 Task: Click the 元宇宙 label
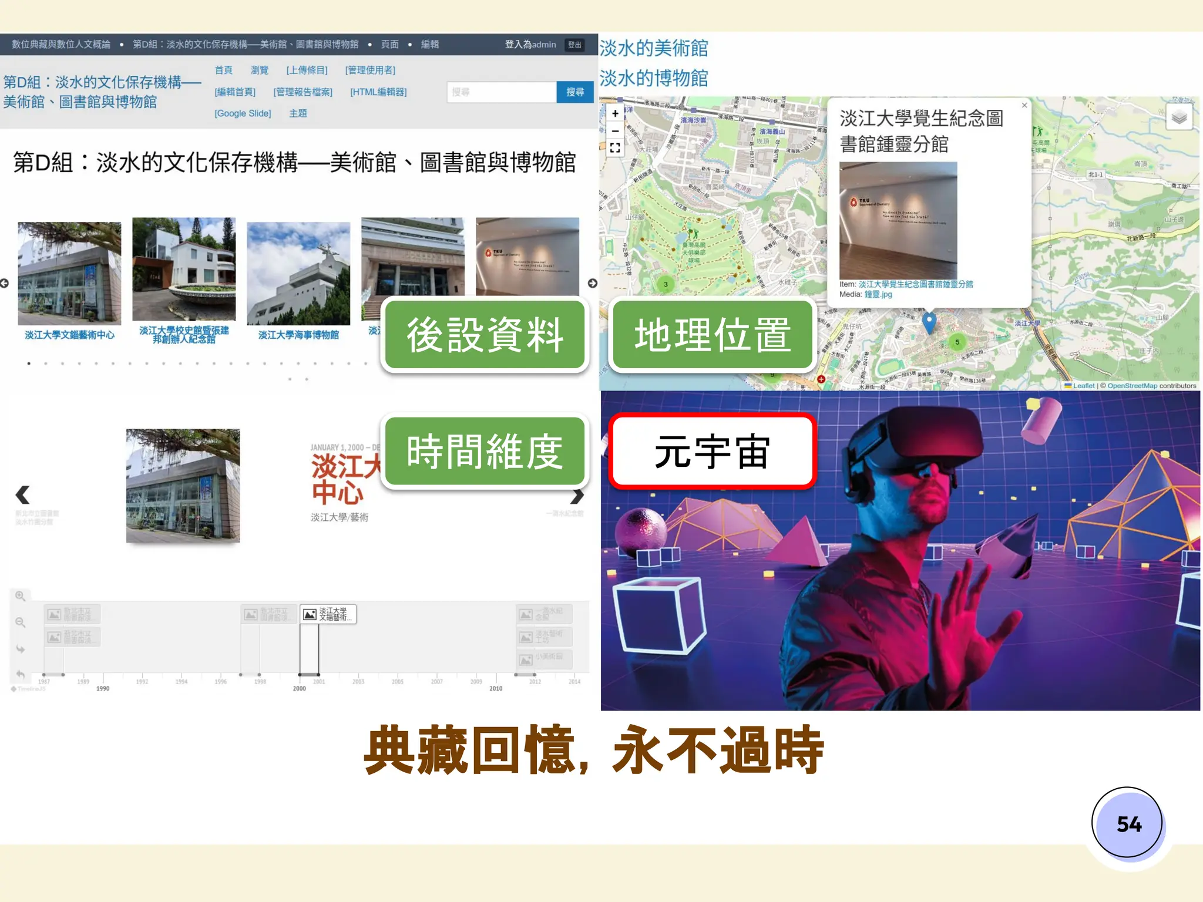click(x=712, y=452)
